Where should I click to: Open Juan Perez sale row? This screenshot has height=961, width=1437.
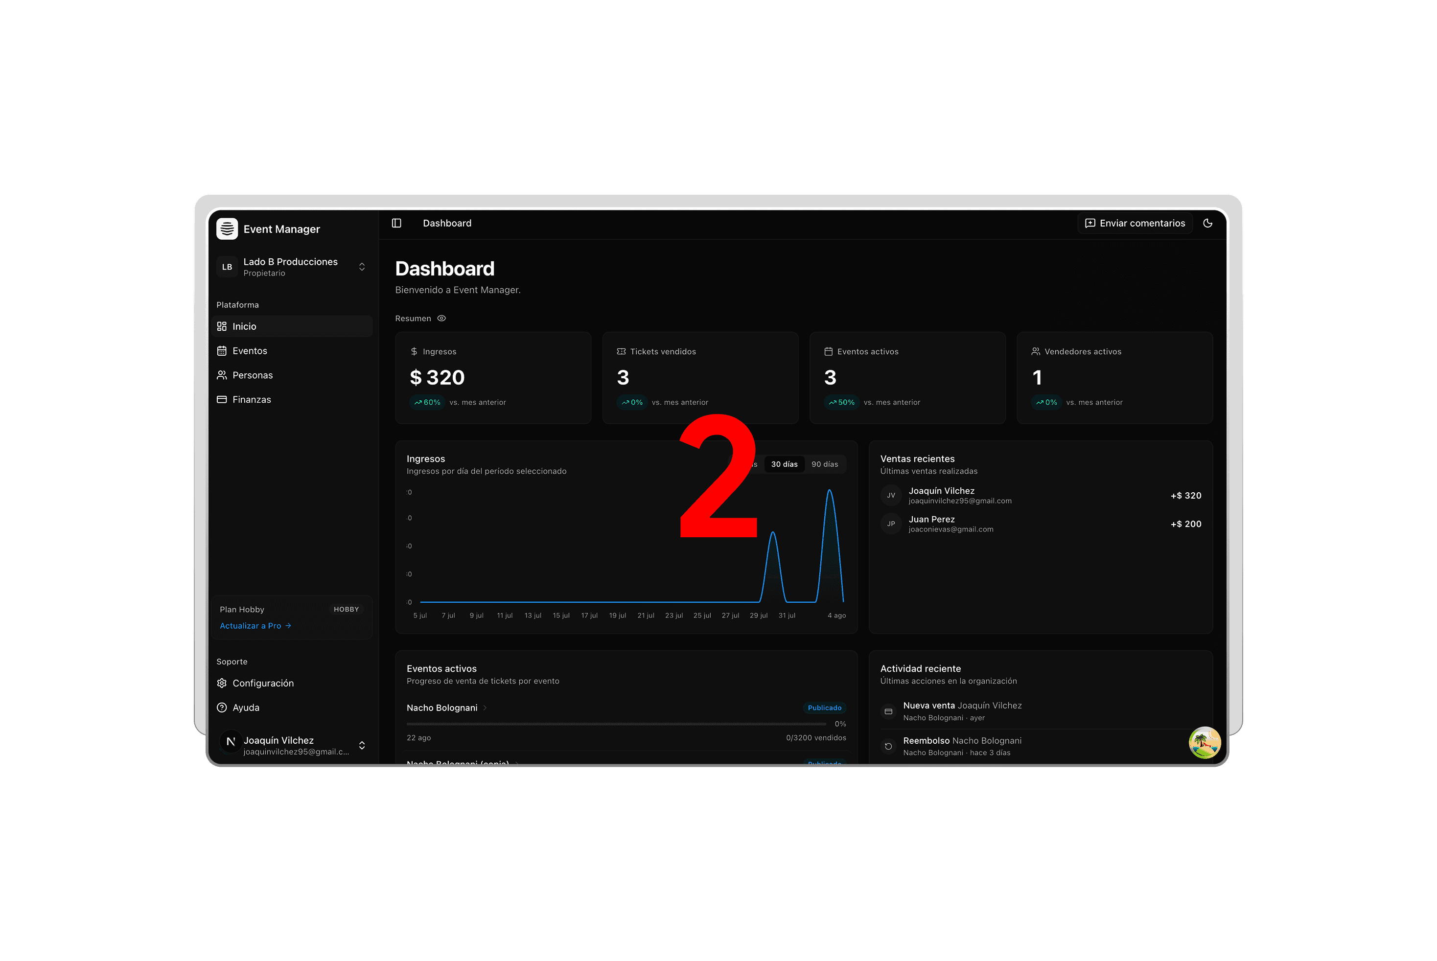pos(1041,524)
